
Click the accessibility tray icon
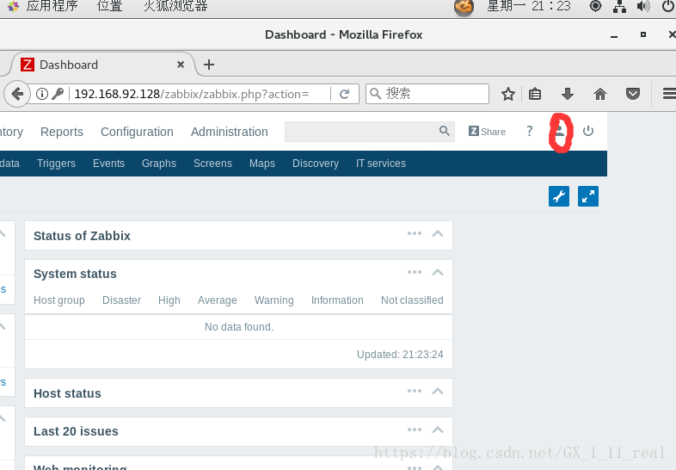click(x=595, y=6)
